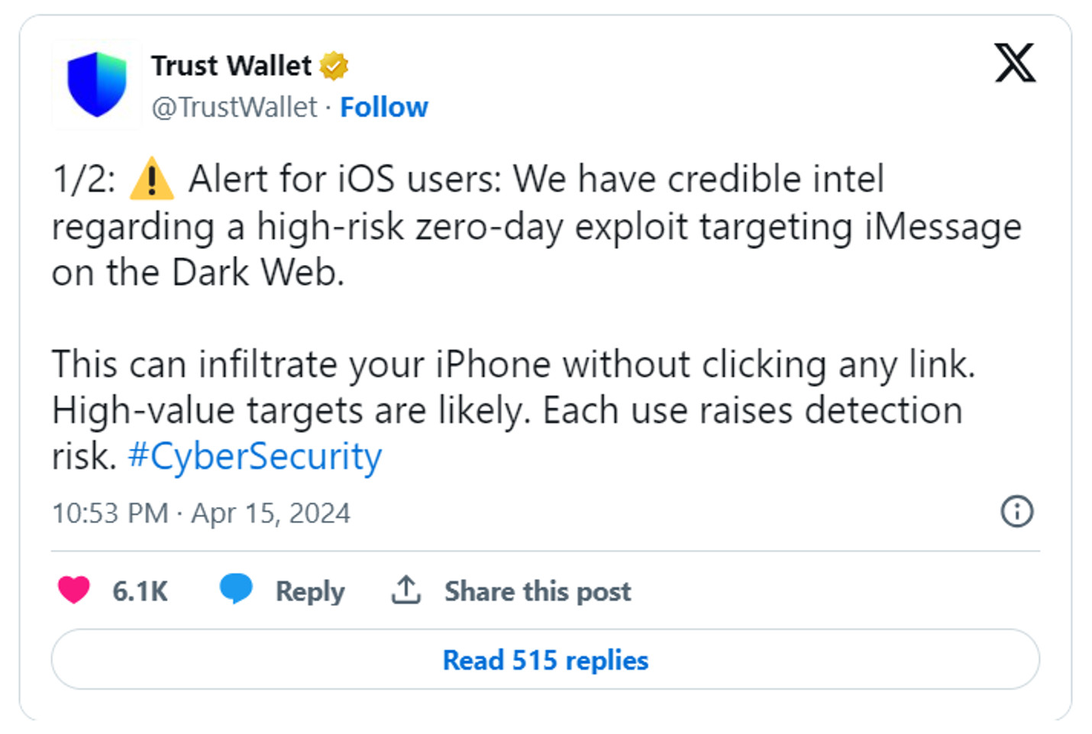The image size is (1092, 734).
Task: Click the warning triangle emoji
Action: pyautogui.click(x=151, y=179)
